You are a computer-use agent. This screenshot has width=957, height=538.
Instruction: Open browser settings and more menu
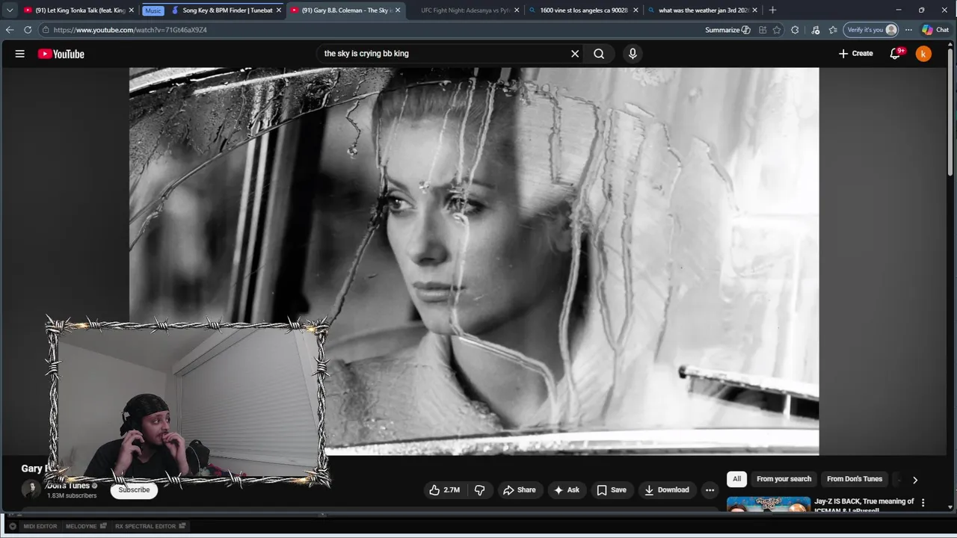pos(908,30)
